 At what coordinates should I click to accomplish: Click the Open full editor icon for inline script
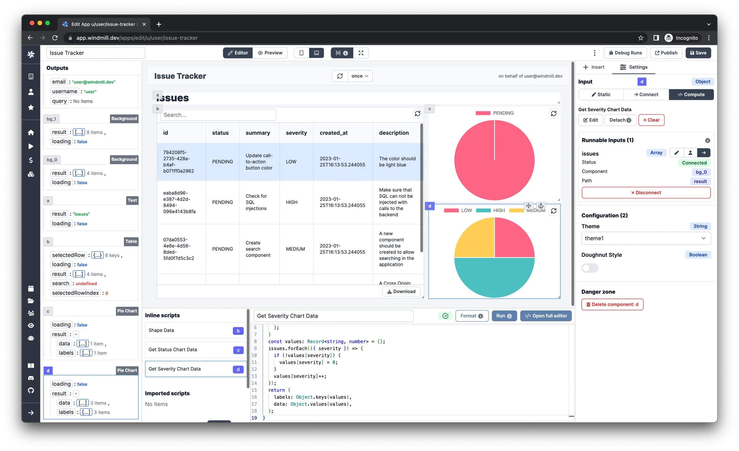(x=546, y=315)
